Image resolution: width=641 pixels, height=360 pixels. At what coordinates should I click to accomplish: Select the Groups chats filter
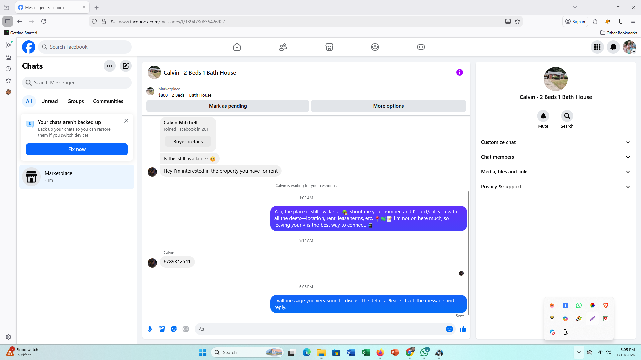point(76,101)
